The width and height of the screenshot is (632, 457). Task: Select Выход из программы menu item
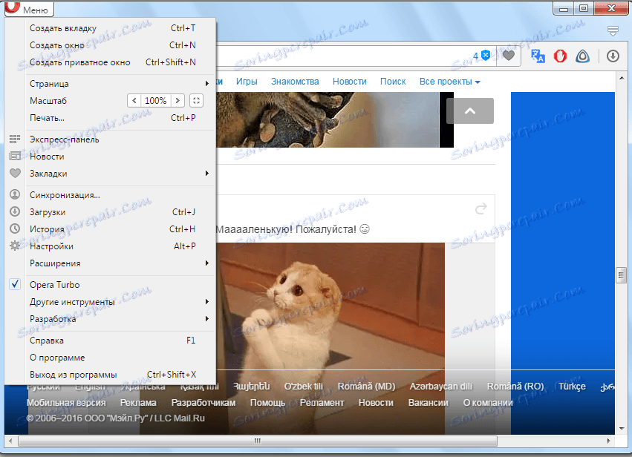click(x=120, y=375)
